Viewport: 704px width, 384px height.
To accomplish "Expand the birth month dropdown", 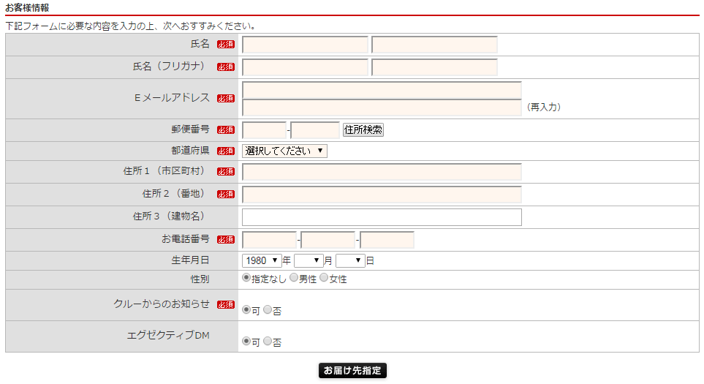I will 309,260.
